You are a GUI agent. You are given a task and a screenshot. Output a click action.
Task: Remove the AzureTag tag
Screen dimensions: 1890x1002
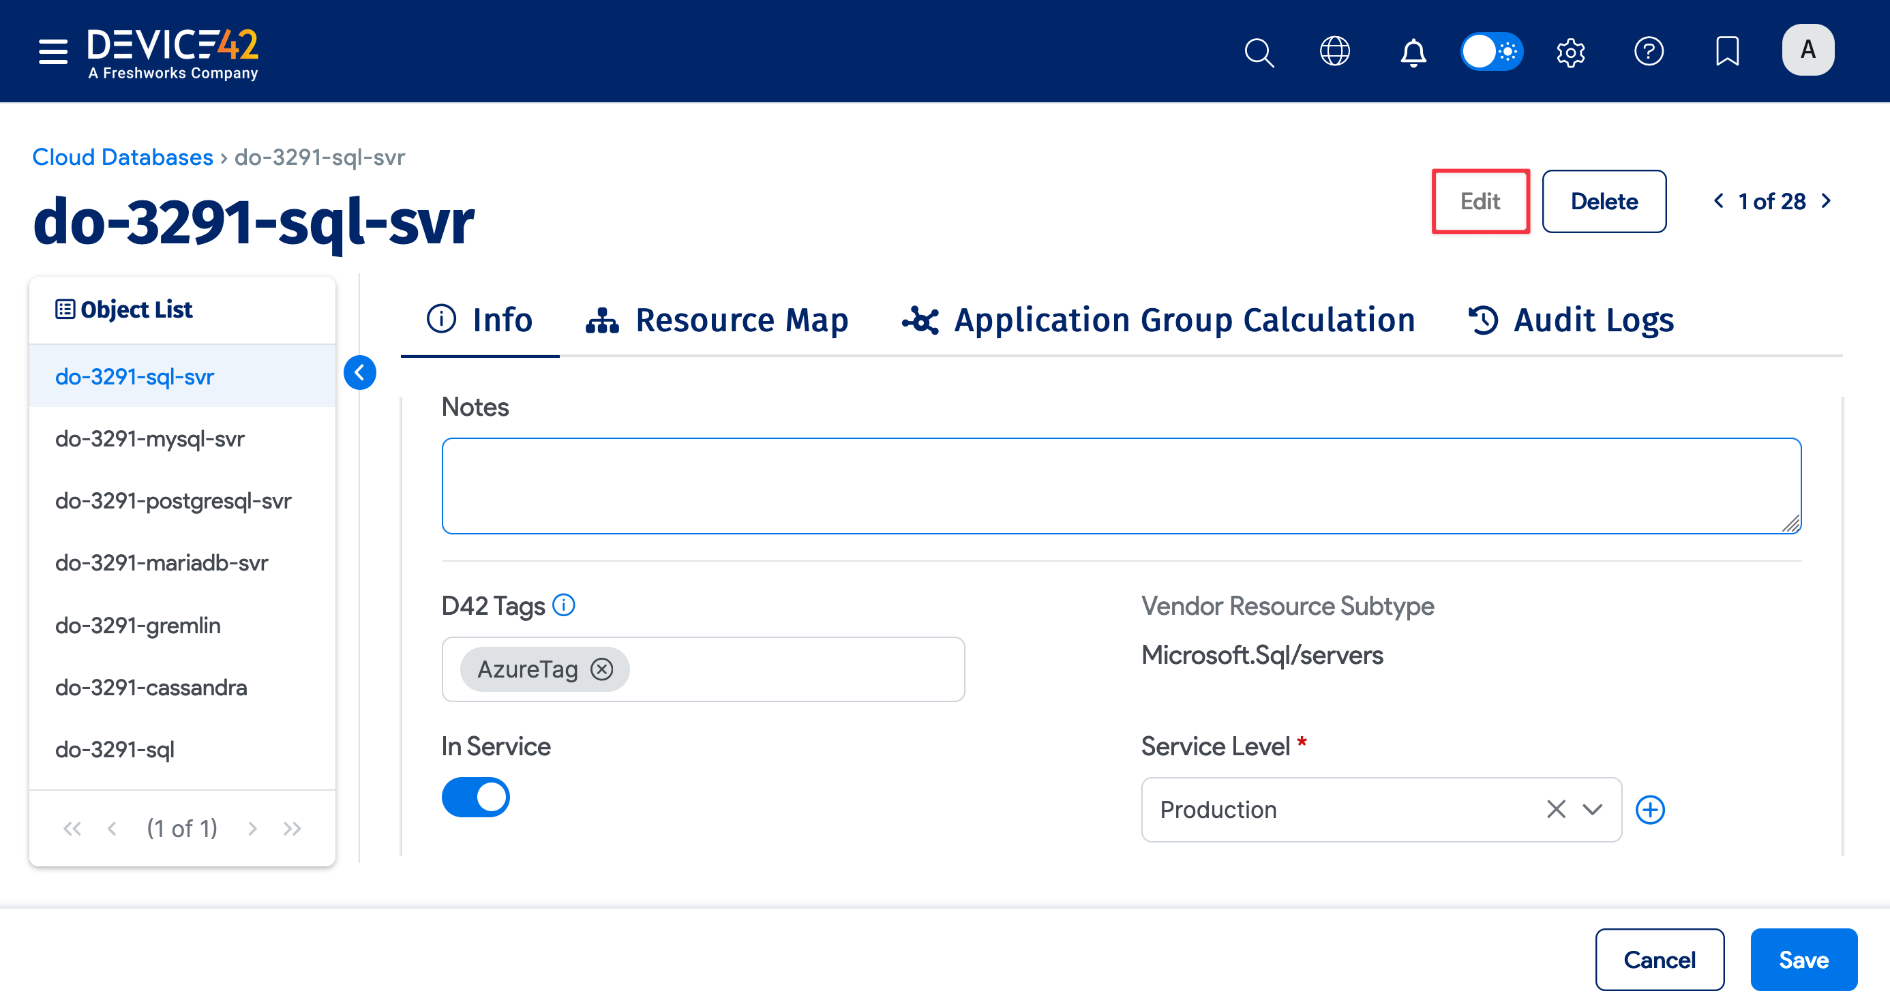pyautogui.click(x=601, y=669)
